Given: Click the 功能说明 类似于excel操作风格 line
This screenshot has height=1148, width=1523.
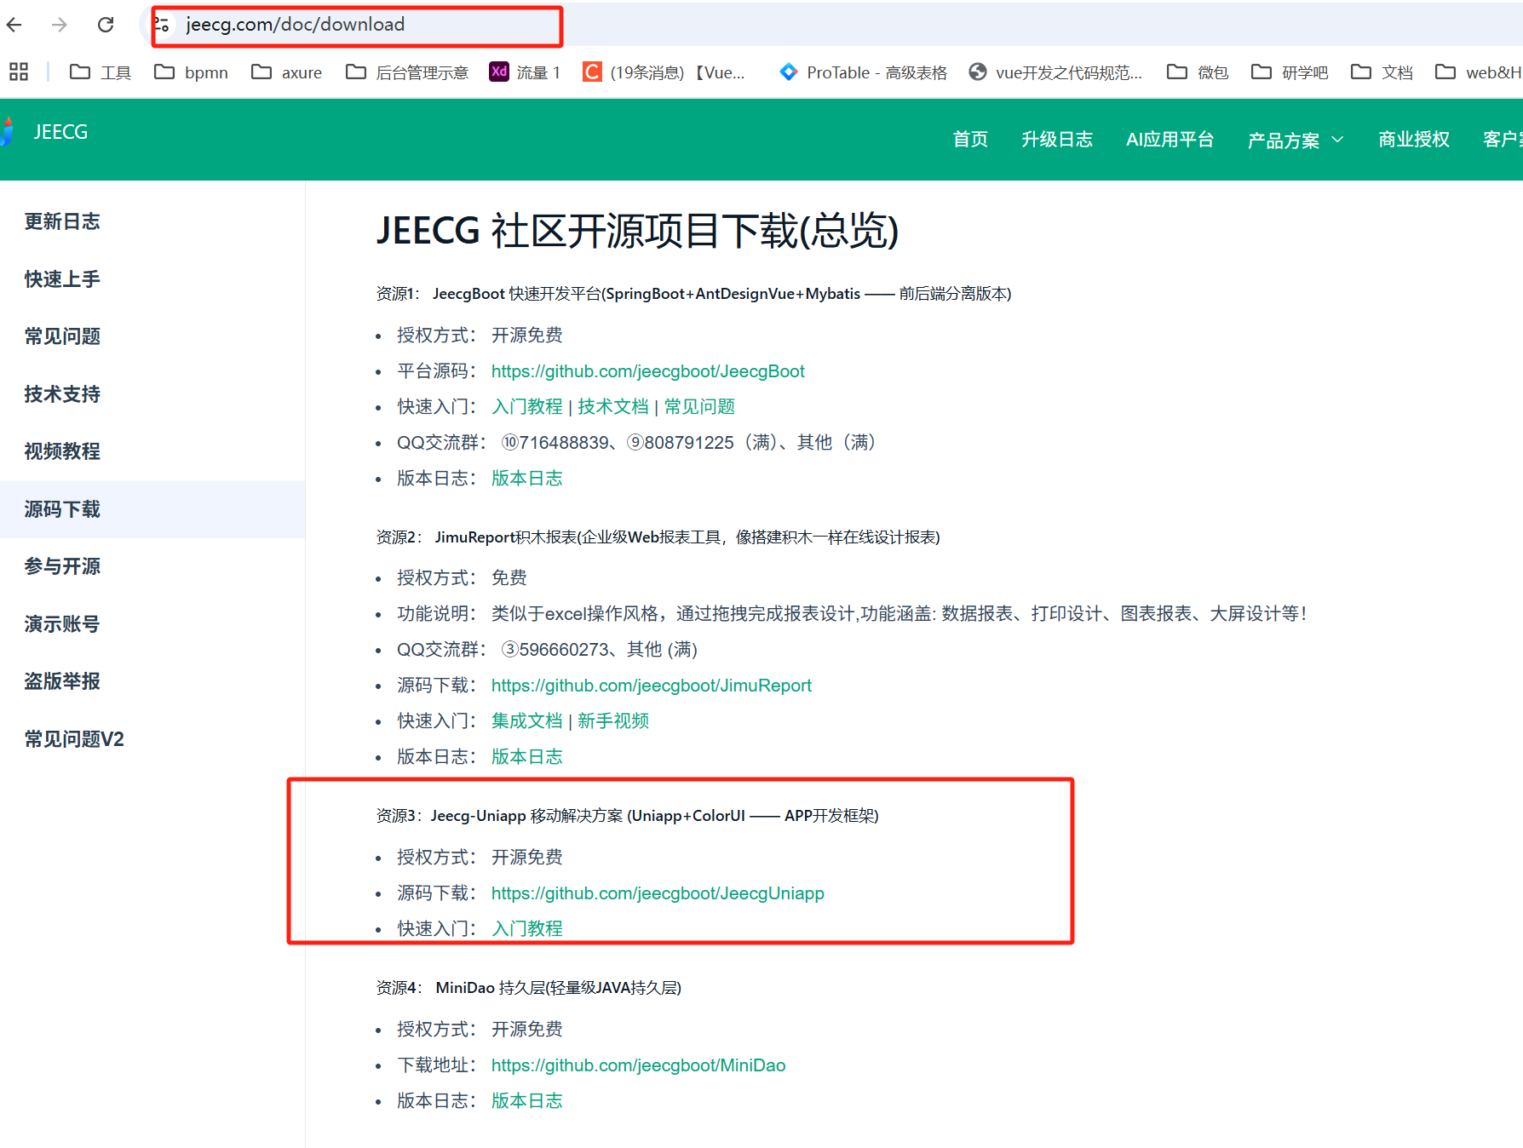Looking at the screenshot, I should (x=852, y=614).
